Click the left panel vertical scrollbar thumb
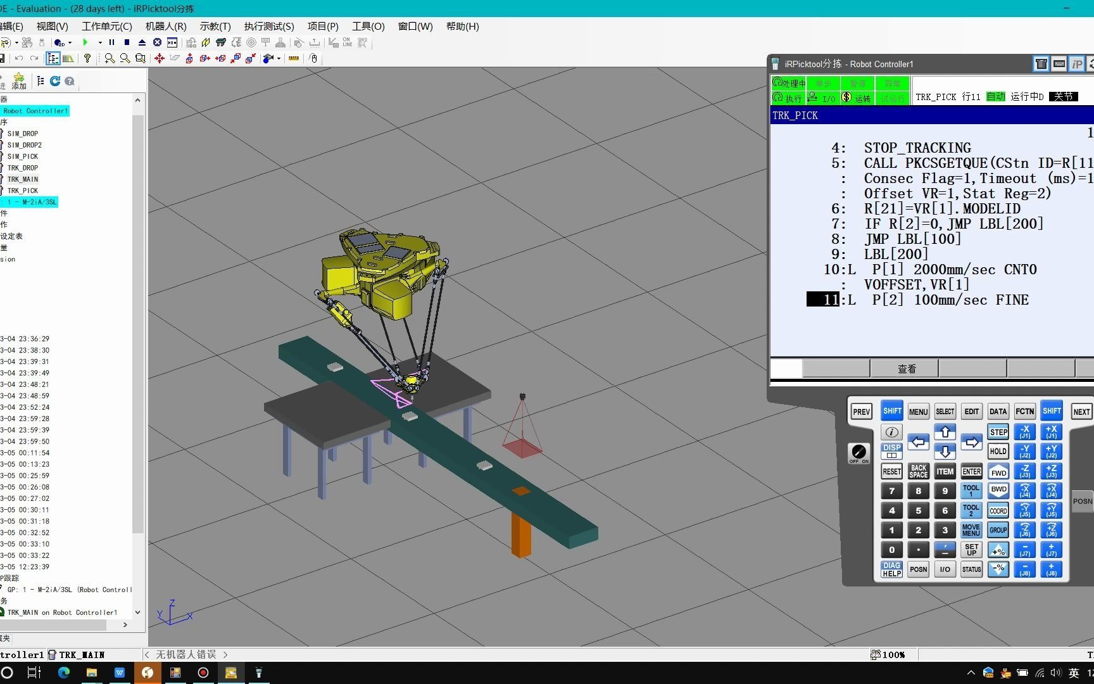The width and height of the screenshot is (1094, 684). tap(137, 323)
